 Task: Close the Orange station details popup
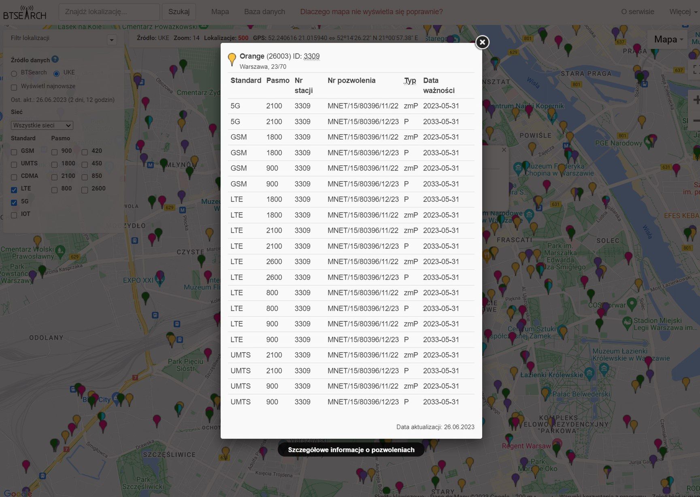point(482,42)
